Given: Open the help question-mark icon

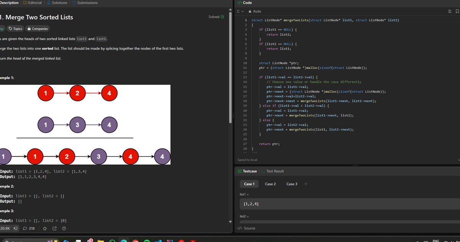Looking at the screenshot, I should tap(64, 229).
